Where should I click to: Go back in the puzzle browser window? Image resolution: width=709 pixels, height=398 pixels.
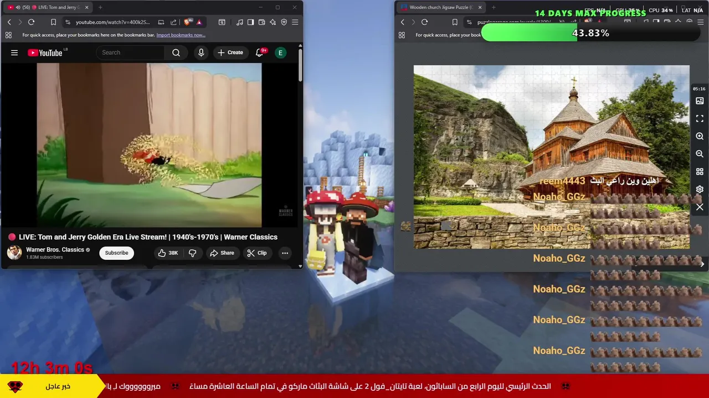402,22
